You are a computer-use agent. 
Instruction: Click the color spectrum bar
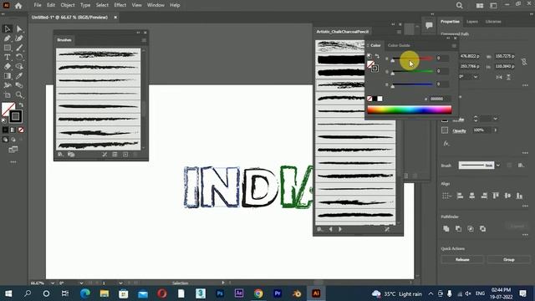click(x=410, y=110)
